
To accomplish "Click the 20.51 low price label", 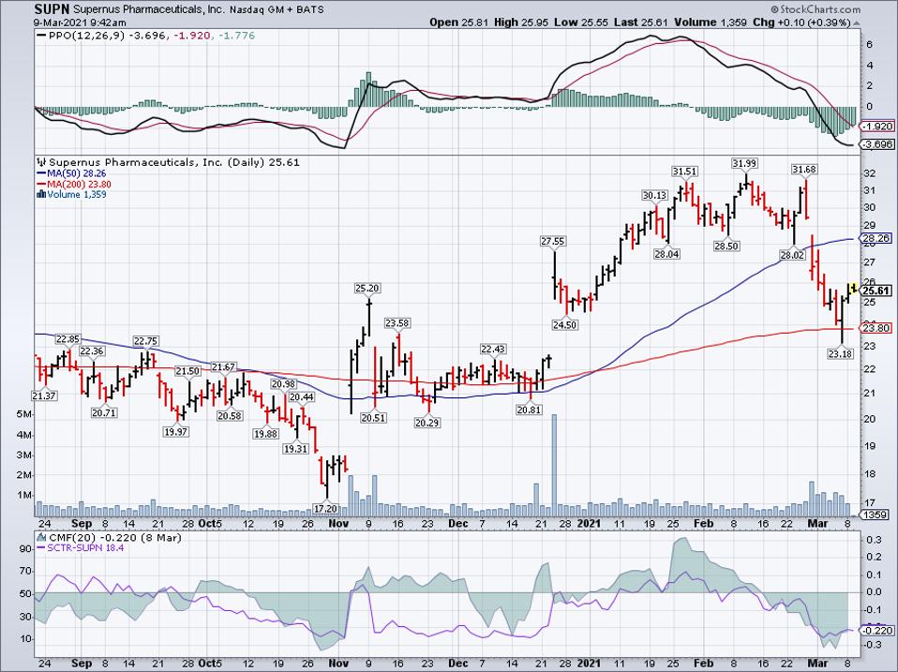I will (x=373, y=418).
